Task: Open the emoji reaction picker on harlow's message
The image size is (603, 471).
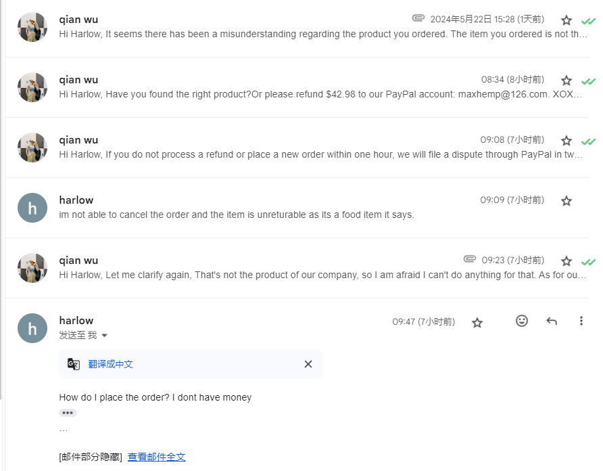Action: [521, 321]
